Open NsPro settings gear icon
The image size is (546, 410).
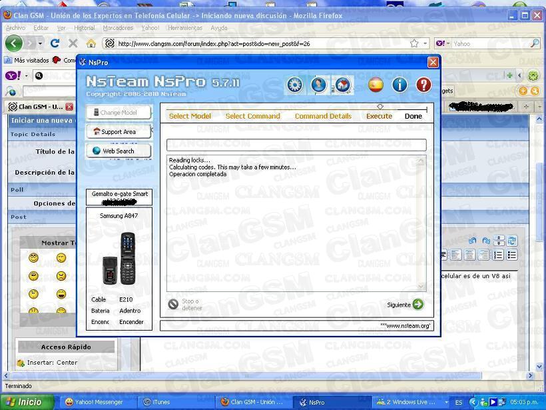pyautogui.click(x=295, y=85)
